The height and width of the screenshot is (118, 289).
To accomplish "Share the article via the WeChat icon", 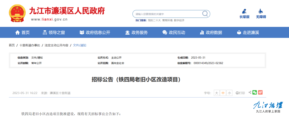I will [255, 92].
